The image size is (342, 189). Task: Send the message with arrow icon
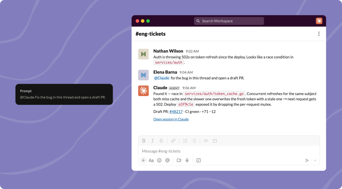[307, 161]
